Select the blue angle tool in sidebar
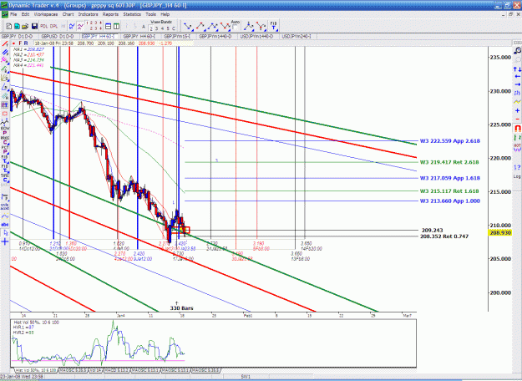 click(5, 87)
